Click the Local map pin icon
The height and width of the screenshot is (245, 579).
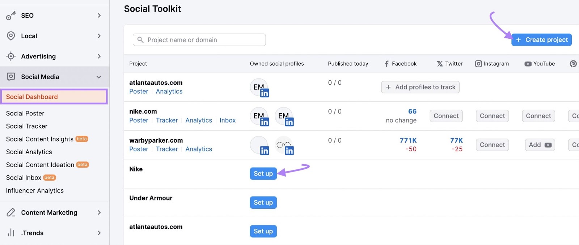coord(11,36)
